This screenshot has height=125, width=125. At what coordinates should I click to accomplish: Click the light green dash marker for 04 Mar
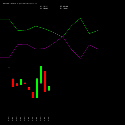[x=9, y=68]
